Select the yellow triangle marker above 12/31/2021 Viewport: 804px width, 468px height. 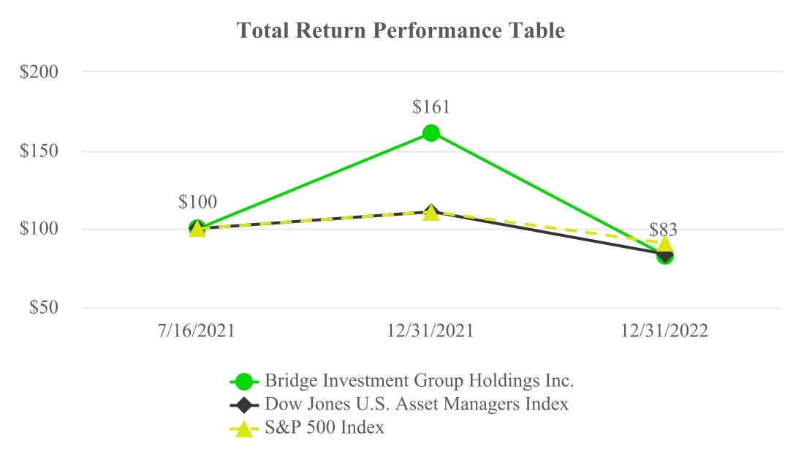click(431, 213)
